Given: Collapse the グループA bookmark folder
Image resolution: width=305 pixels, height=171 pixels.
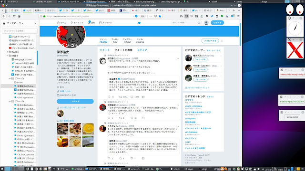Looking at the screenshot, I should (10, 78).
